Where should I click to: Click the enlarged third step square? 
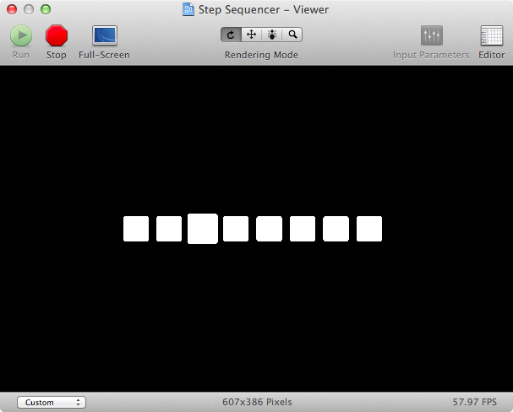[x=203, y=229]
